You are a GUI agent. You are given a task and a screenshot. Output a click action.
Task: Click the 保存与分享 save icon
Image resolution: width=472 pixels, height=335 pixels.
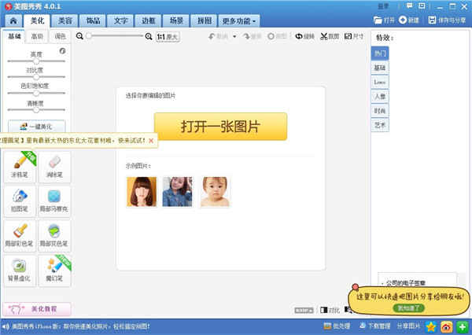pyautogui.click(x=447, y=20)
